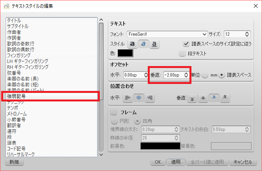Click the キャンセル button

click(x=243, y=162)
